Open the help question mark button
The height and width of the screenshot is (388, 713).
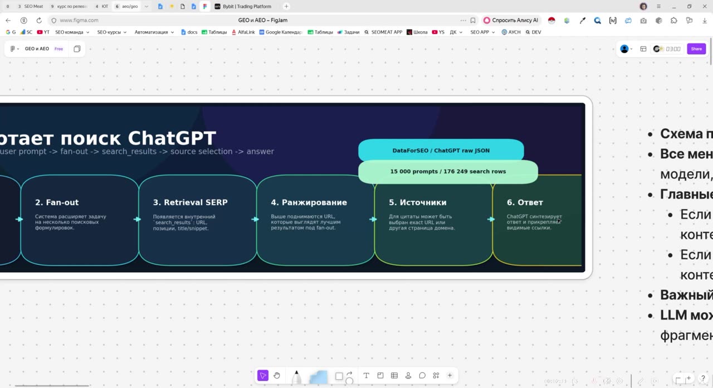pos(703,379)
